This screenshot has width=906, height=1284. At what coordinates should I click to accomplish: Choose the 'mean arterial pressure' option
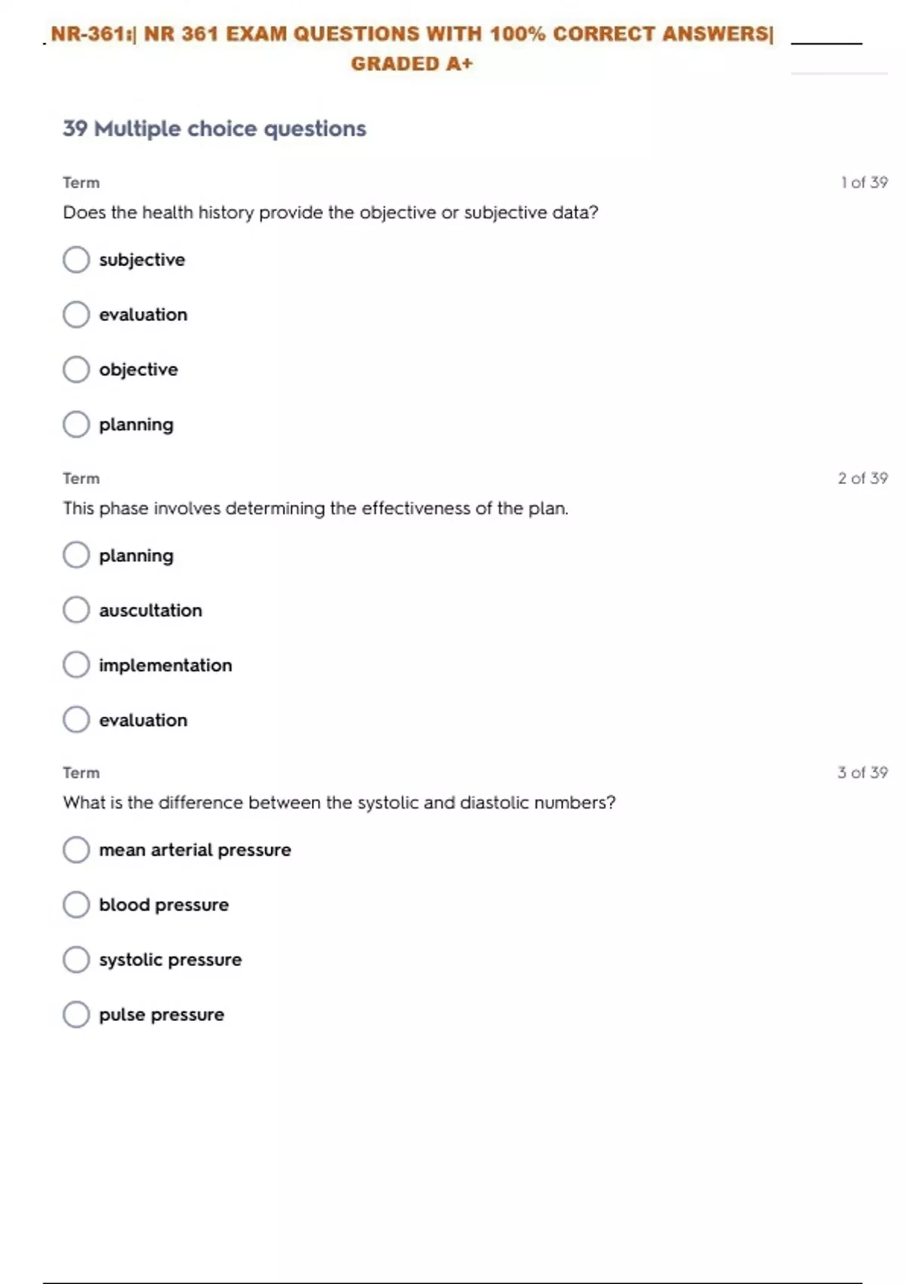click(x=76, y=850)
